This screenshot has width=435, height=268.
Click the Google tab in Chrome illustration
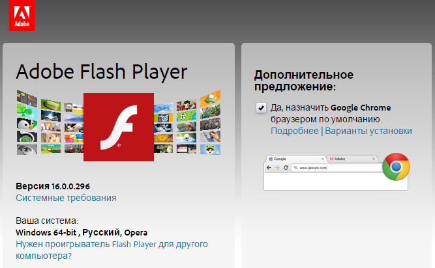point(295,159)
